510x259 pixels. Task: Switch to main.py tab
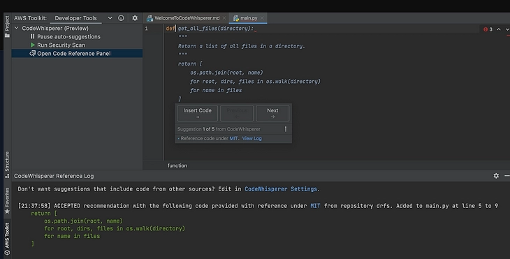[x=249, y=18]
